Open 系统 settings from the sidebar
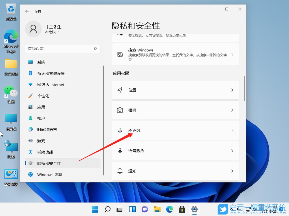Viewport: 289px width, 216px height. click(45, 62)
